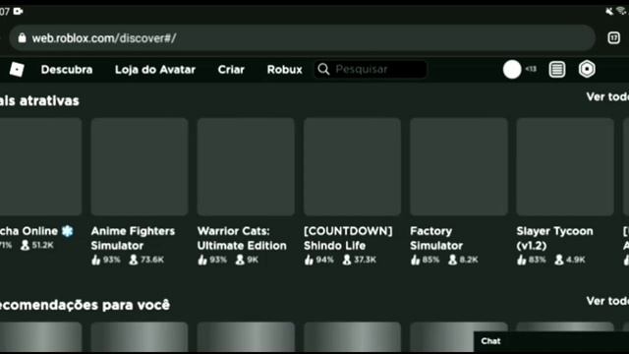This screenshot has width=629, height=354.
Task: Open the Anime Fighters Simulator thumbnail
Action: click(x=140, y=166)
